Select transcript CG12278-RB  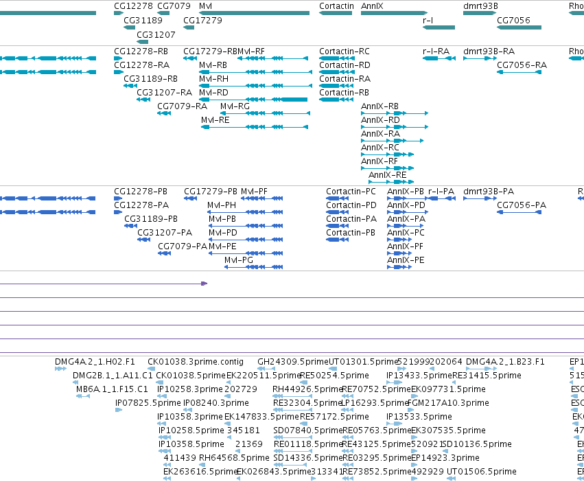click(118, 58)
